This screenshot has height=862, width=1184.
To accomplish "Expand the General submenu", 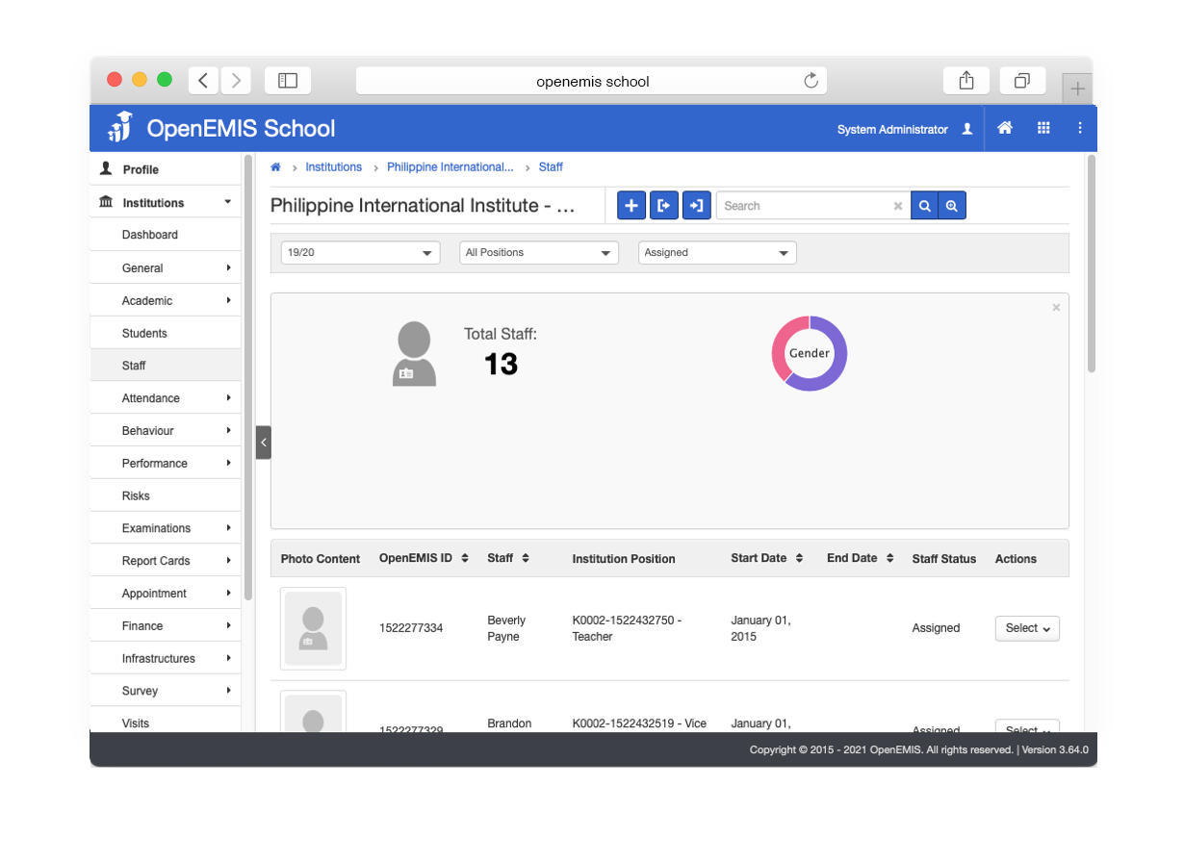I will [x=166, y=267].
